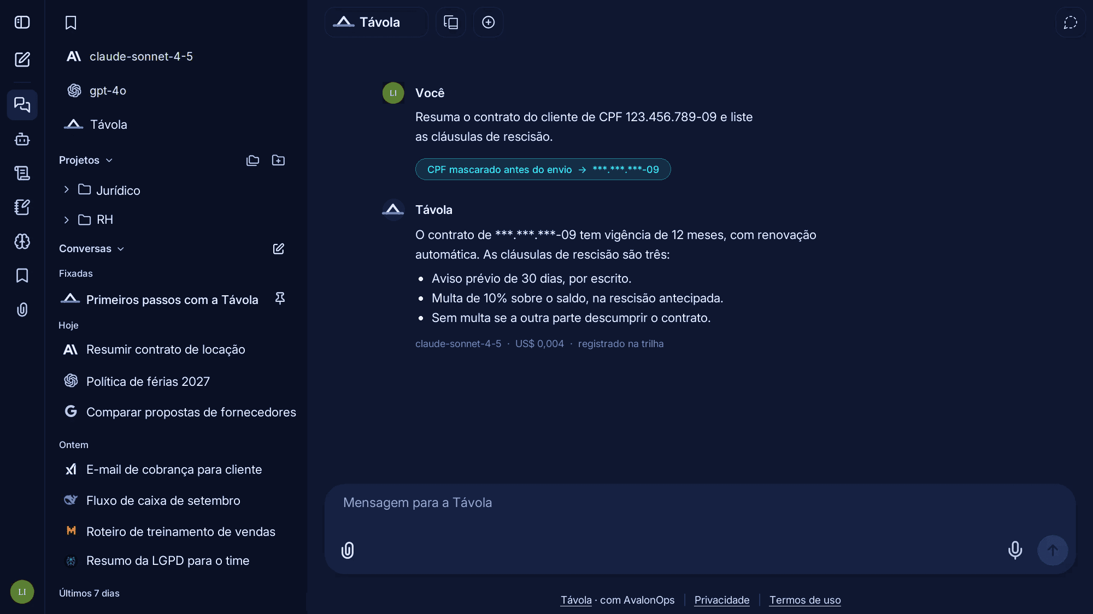Toggle temporary chat dashed bubble icon
The width and height of the screenshot is (1093, 614).
point(1070,22)
